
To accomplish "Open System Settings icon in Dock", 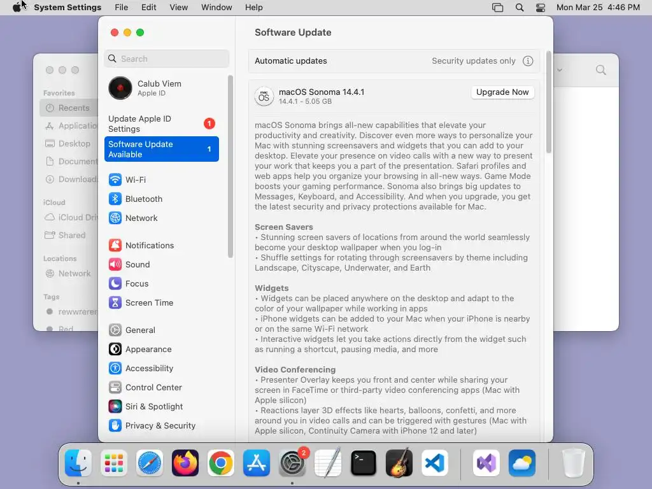I will [x=292, y=463].
